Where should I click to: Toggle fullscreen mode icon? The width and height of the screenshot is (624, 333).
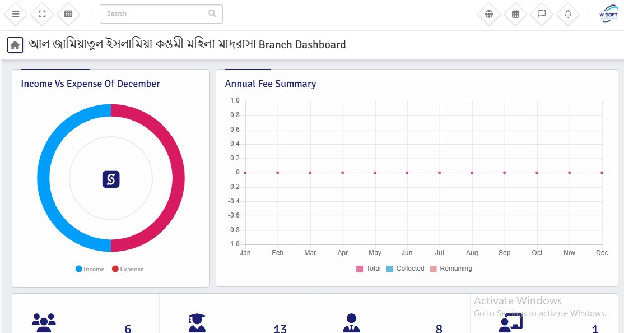click(42, 14)
